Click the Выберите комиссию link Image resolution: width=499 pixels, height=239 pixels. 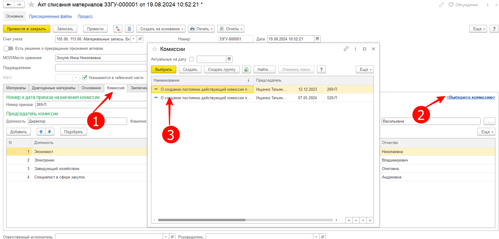pos(471,97)
